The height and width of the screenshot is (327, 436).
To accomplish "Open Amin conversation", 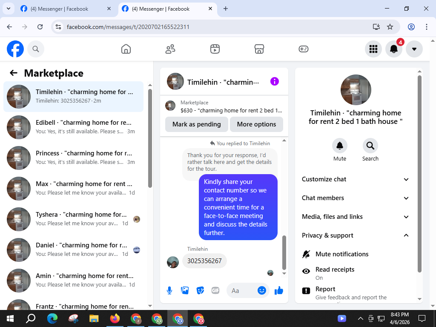I will click(x=73, y=280).
